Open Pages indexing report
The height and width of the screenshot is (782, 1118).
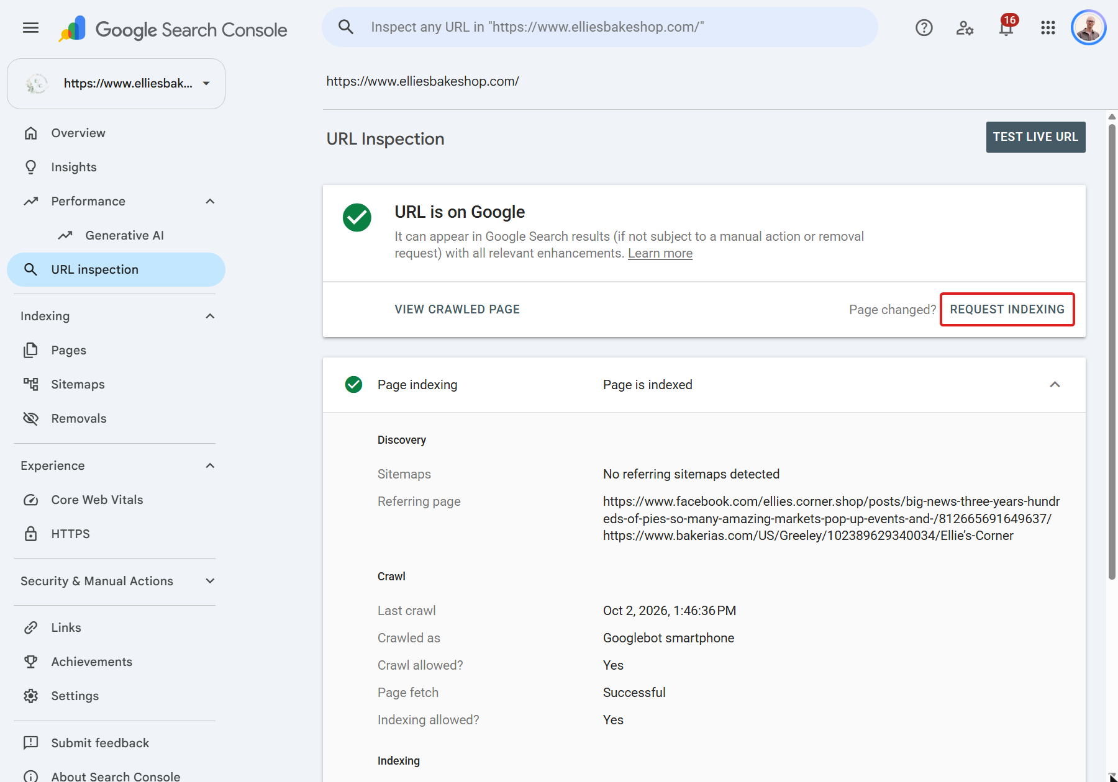(x=116, y=350)
